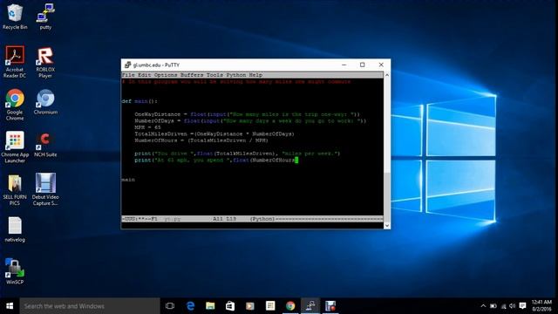Launch the putty desktop shortcut
The width and height of the screenshot is (558, 314).
pyautogui.click(x=45, y=16)
